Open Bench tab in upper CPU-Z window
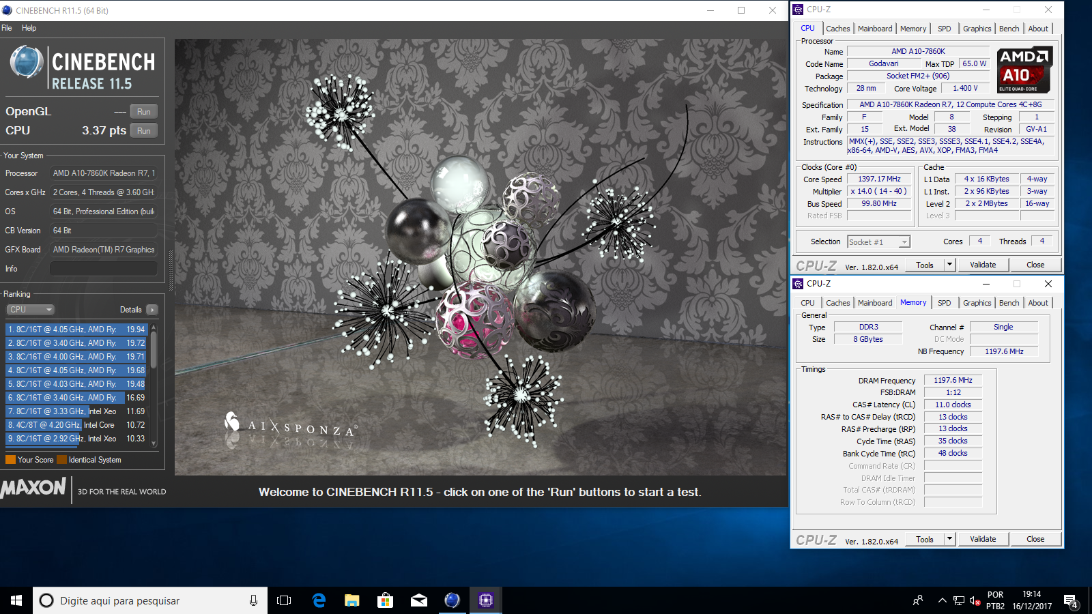Image resolution: width=1092 pixels, height=614 pixels. [1009, 29]
